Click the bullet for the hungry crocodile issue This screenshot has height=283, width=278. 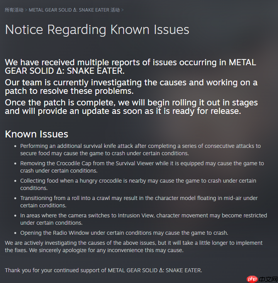(x=15, y=181)
